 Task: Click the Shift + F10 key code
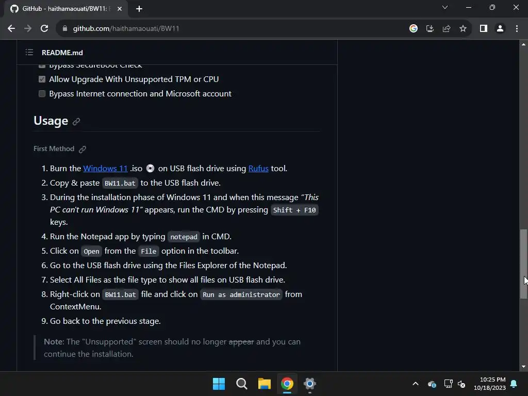point(294,210)
